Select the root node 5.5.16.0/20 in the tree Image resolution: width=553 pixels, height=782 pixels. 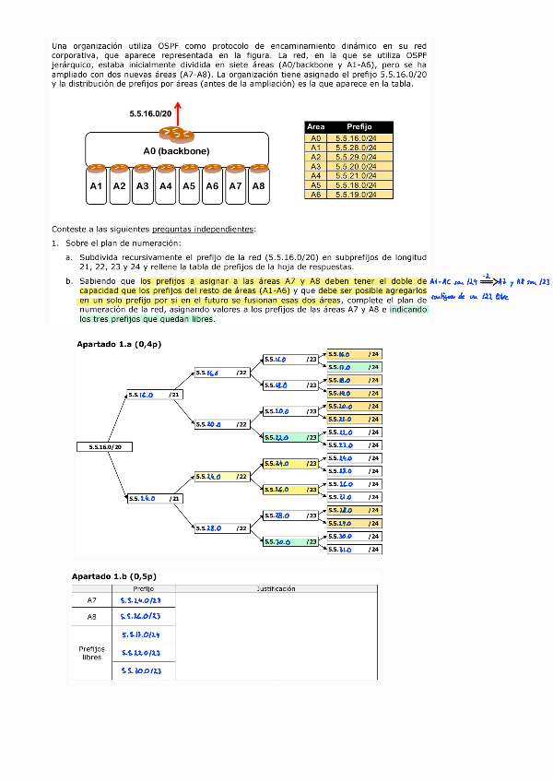(x=105, y=447)
